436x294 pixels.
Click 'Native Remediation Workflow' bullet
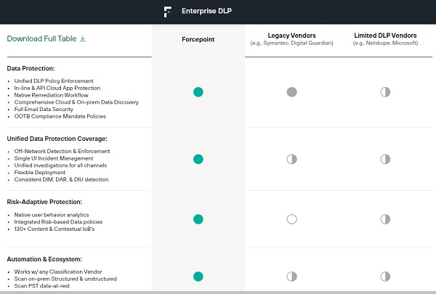point(51,95)
